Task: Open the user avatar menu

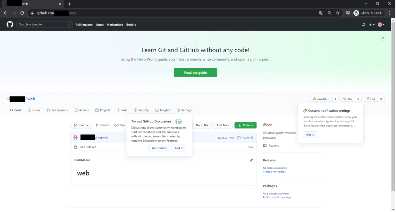Action: (x=381, y=25)
